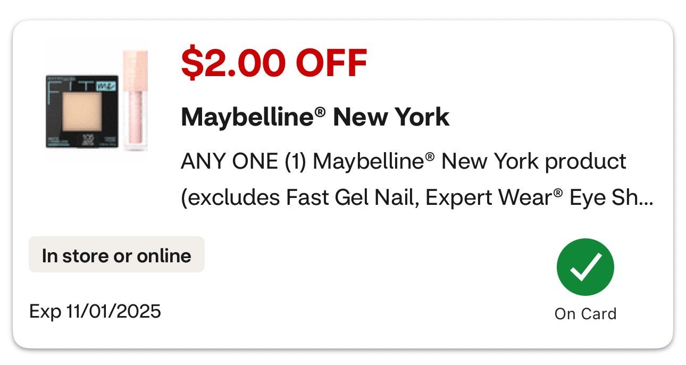Open the "Maybelline® New York" brand title
686x365 pixels.
point(315,117)
